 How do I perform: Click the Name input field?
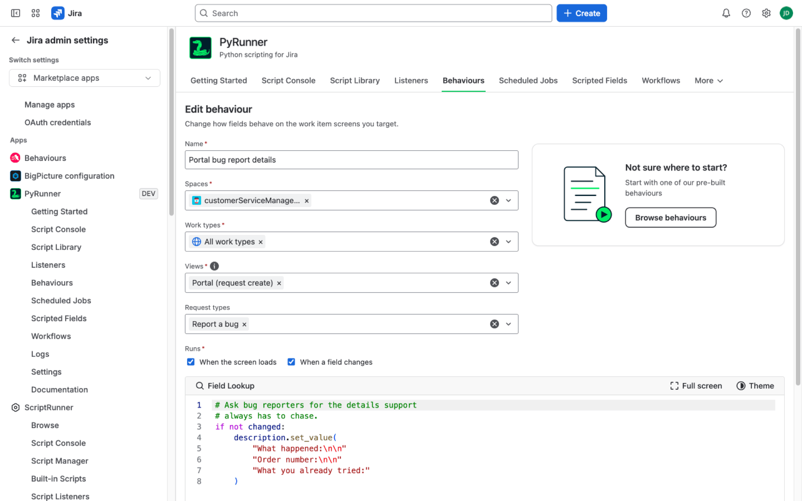(352, 160)
